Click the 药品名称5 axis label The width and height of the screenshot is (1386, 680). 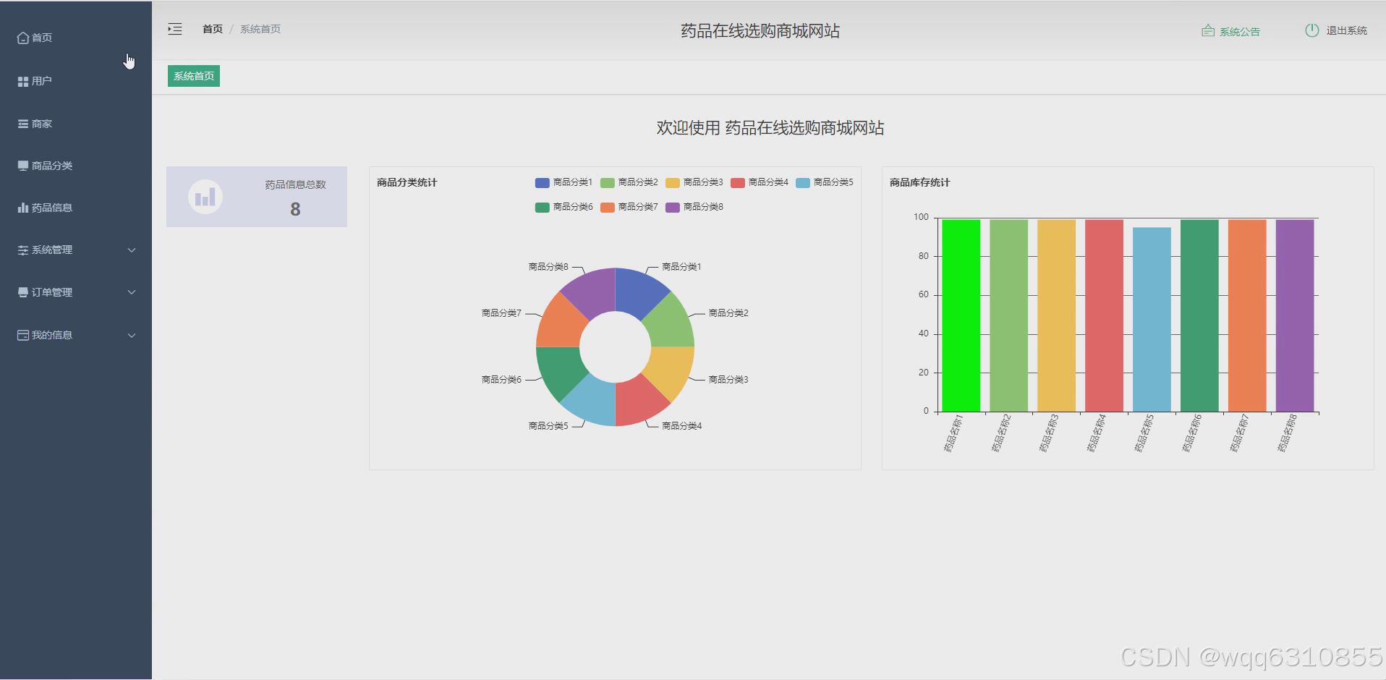coord(1144,433)
